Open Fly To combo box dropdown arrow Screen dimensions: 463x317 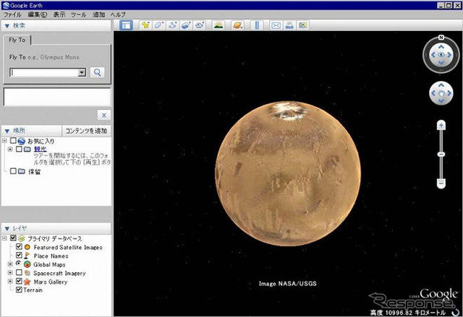[x=82, y=72]
